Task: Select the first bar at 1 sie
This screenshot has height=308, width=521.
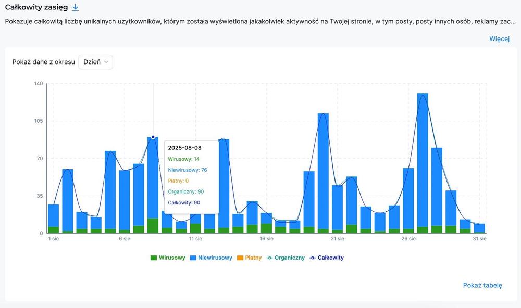Action: point(53,216)
